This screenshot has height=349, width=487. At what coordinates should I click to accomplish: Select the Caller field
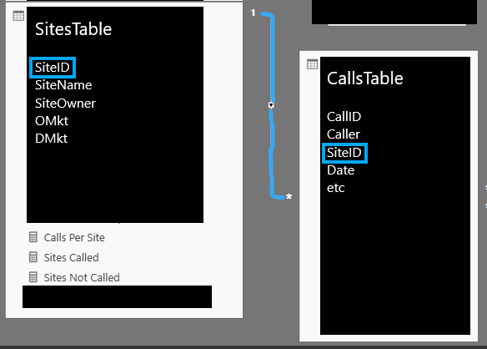click(x=344, y=134)
